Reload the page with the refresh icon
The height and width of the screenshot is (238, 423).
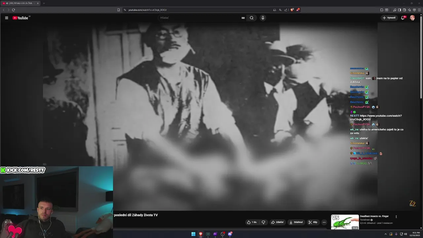click(x=13, y=10)
